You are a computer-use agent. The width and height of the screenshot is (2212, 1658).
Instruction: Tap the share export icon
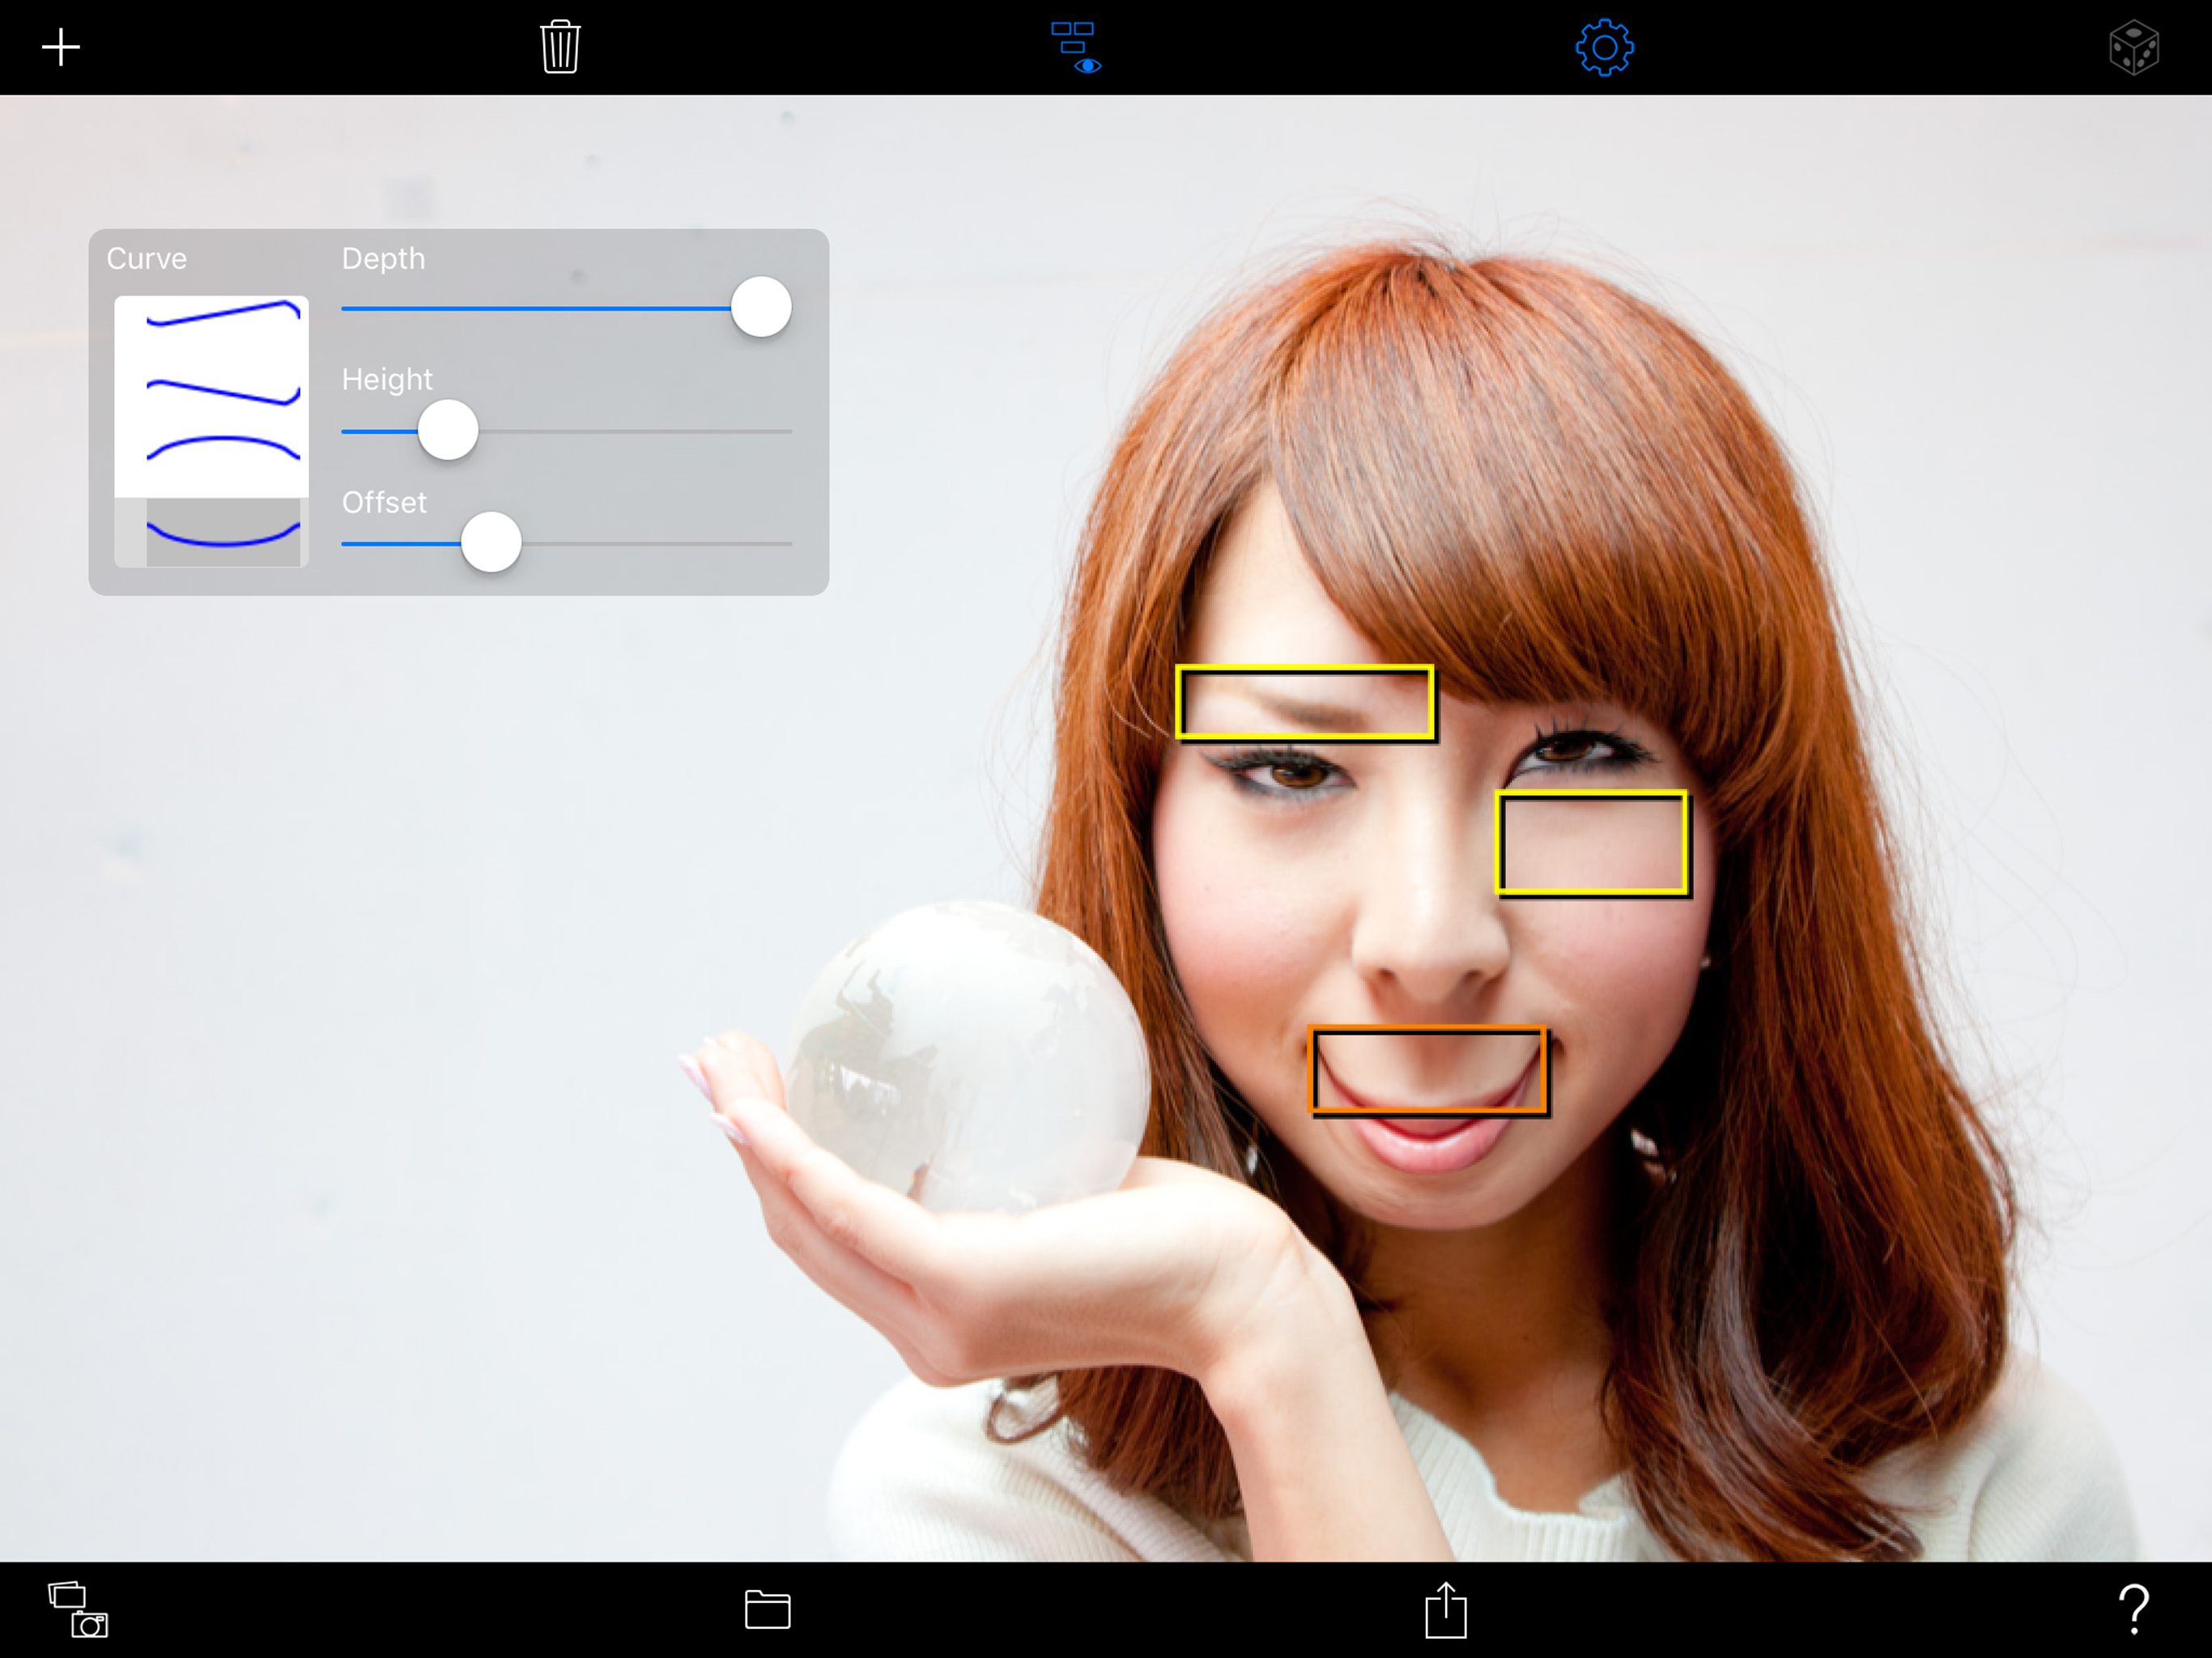[x=1445, y=1609]
